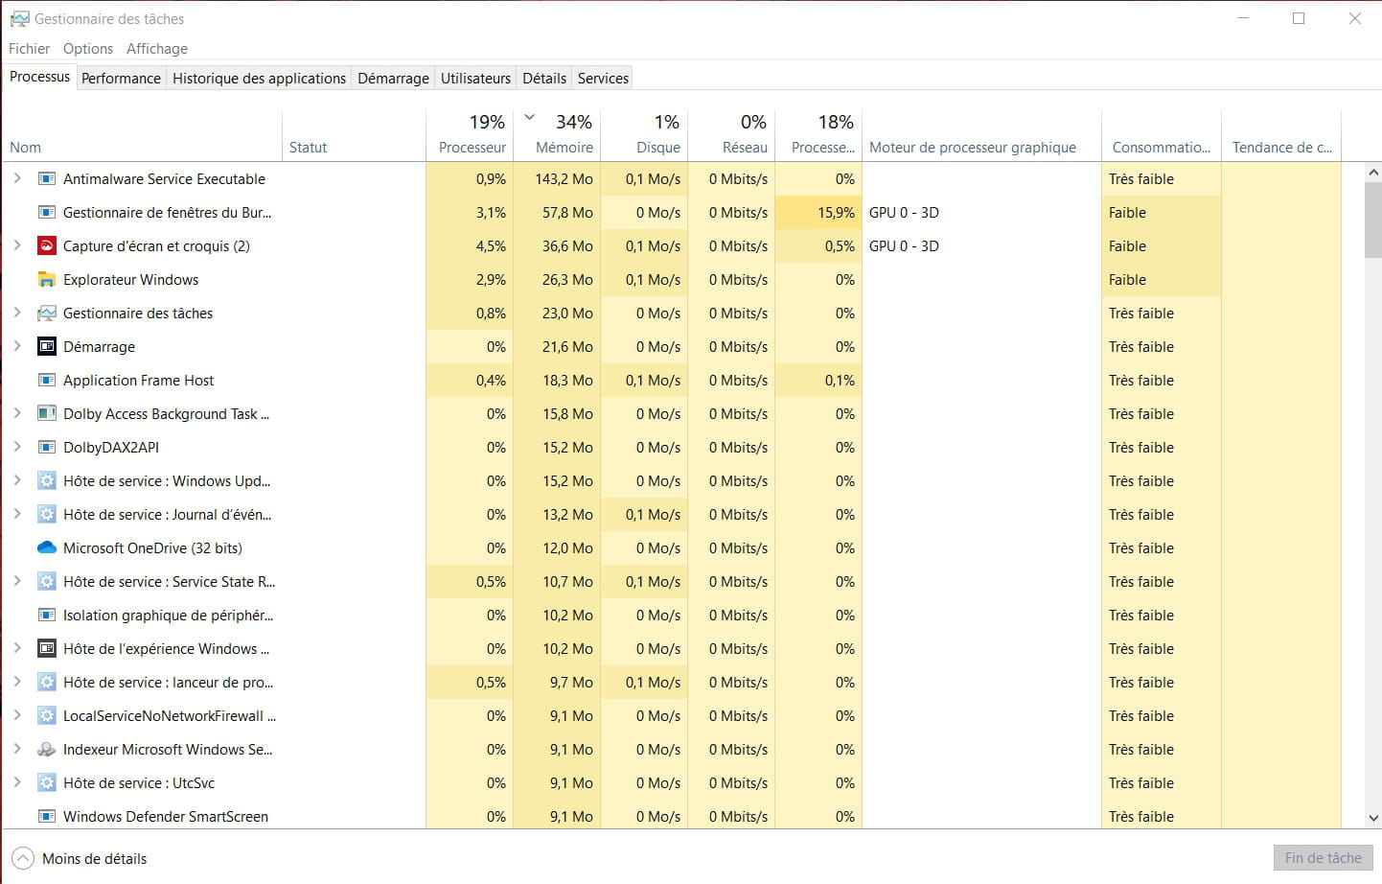The width and height of the screenshot is (1382, 884).
Task: Expand the Démarrage process row
Action: (17, 346)
